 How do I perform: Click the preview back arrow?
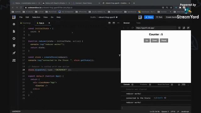[124, 28]
